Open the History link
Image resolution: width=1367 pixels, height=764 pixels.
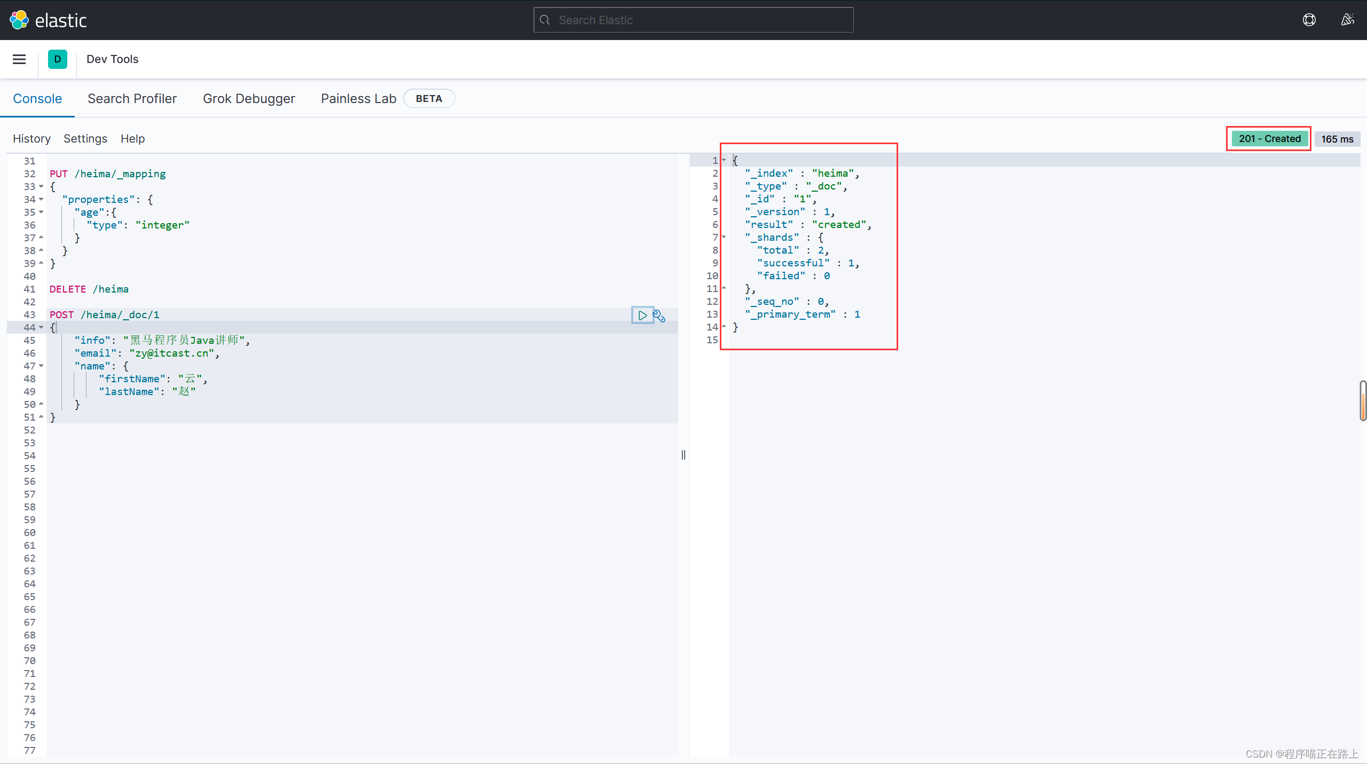point(32,139)
